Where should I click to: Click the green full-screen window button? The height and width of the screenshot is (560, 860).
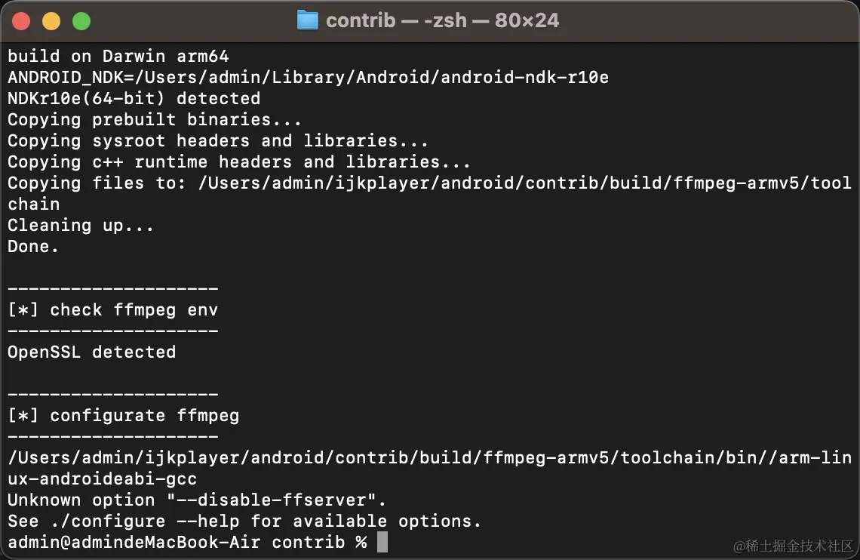click(x=81, y=21)
